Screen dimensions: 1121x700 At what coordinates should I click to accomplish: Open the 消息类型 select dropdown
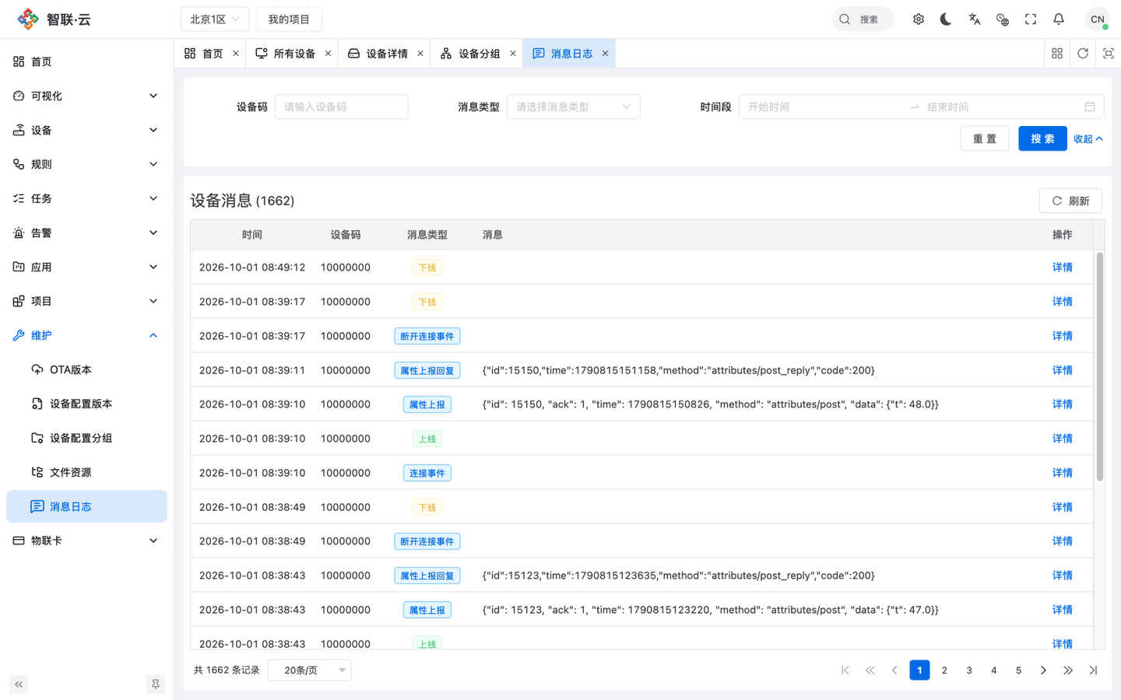(x=574, y=107)
